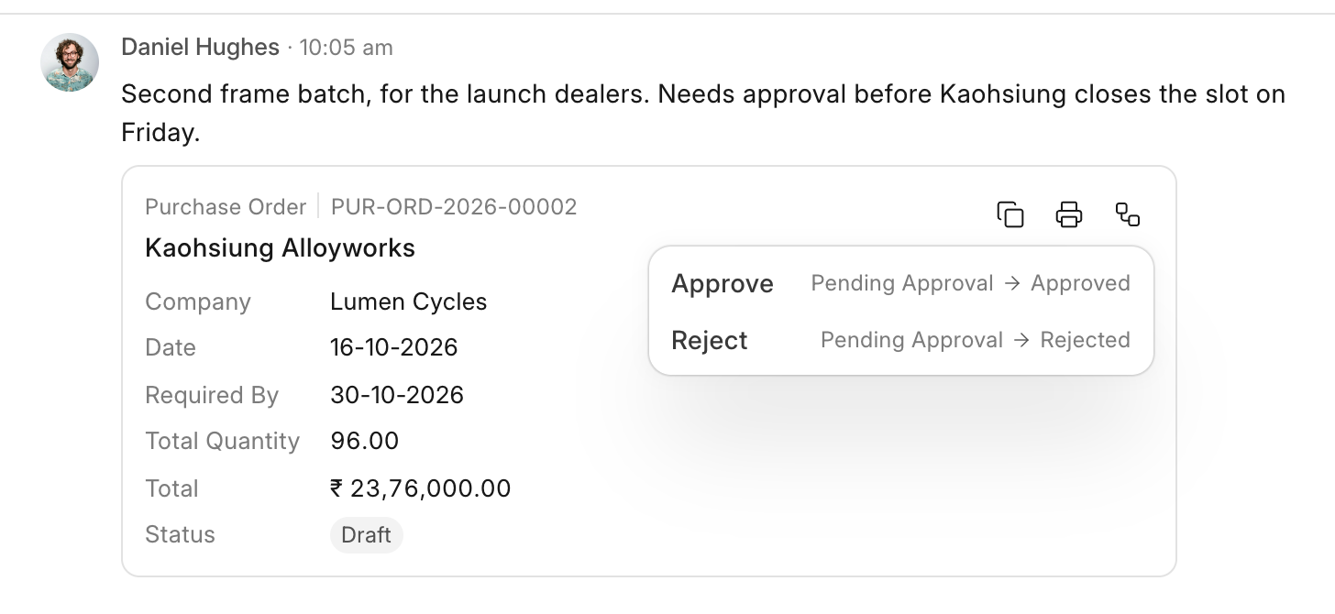Click the print icon on purchase order
Screen dimensions: 1335x614
(x=1069, y=214)
